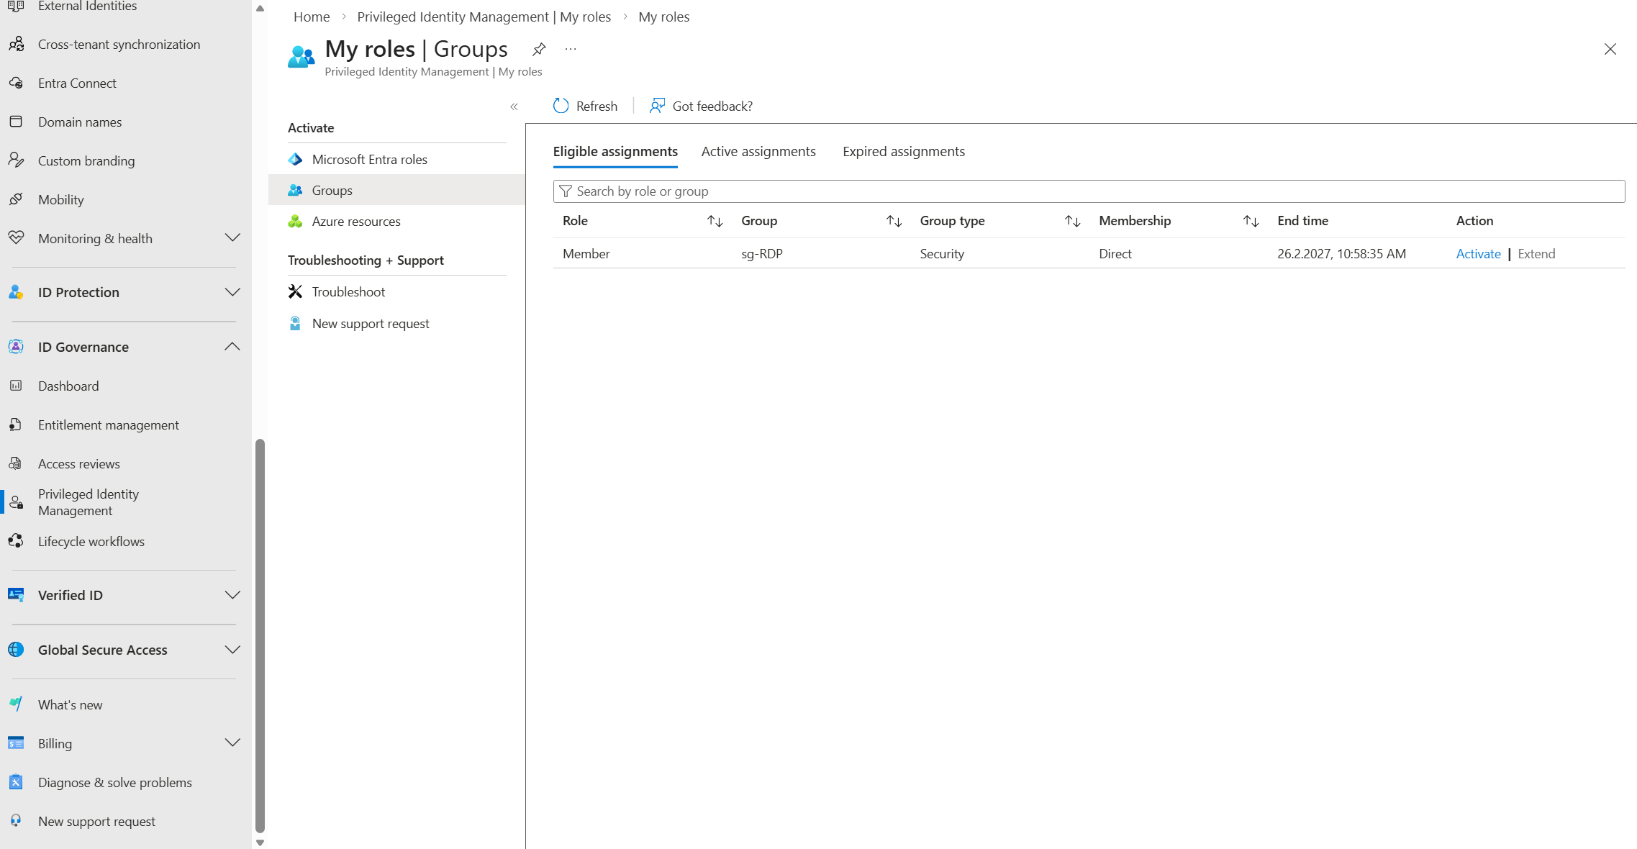Switch to Active assignments tab
Screen dimensions: 1637x849
click(758, 151)
